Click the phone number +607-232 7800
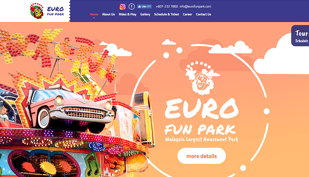Screen dimensions: 309x177 tap(167, 7)
